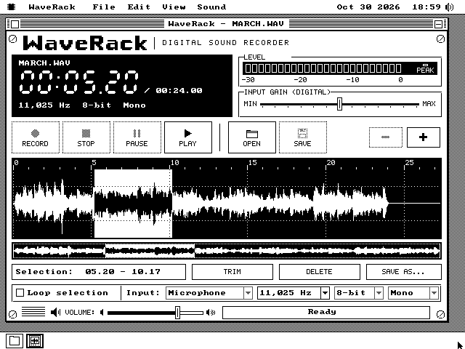Open the WaveRack application menu
The width and height of the screenshot is (465, 349).
52,7
